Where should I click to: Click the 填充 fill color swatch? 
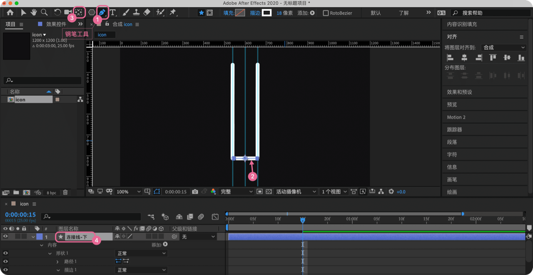click(x=240, y=13)
